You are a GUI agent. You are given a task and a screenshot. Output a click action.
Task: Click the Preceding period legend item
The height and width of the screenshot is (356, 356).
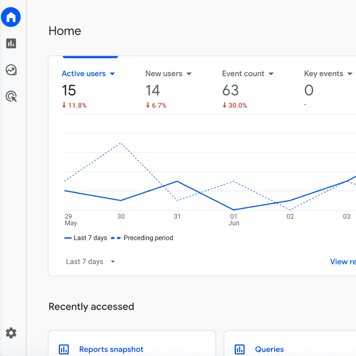pos(148,238)
